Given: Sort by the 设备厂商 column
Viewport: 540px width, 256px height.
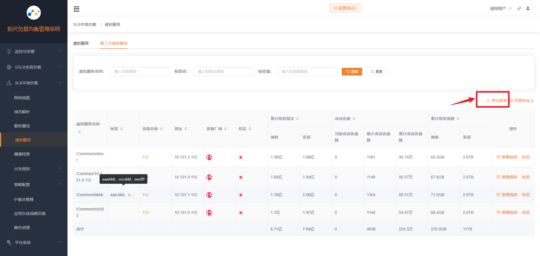Looking at the screenshot, I should [x=226, y=129].
